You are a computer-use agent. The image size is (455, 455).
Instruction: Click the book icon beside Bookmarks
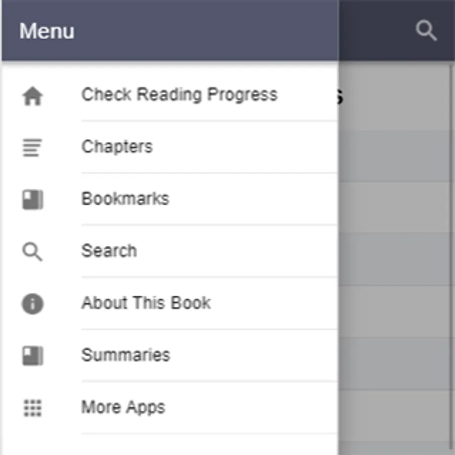click(x=33, y=200)
